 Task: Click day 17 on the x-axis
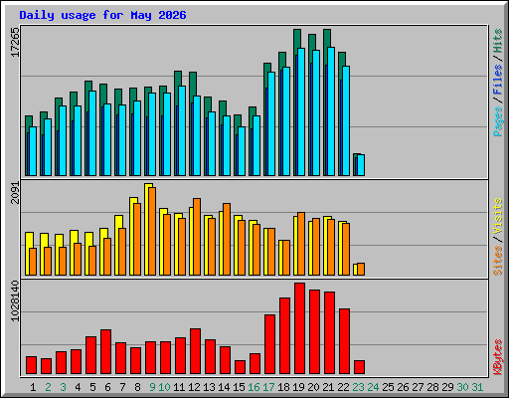pyautogui.click(x=268, y=387)
